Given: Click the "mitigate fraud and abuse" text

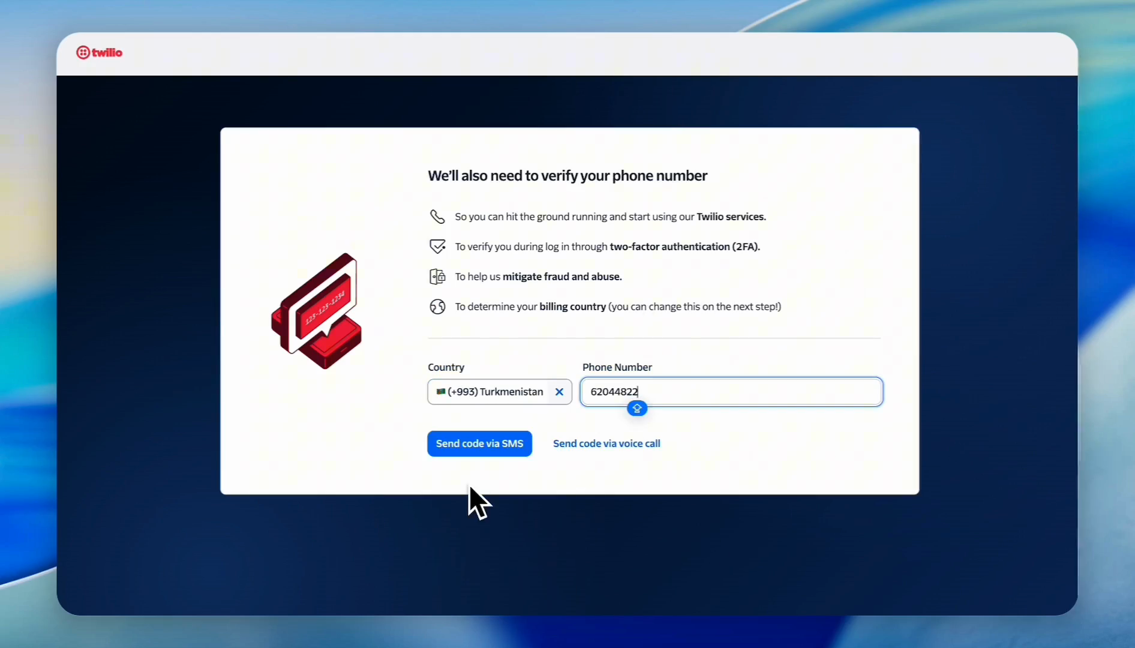Looking at the screenshot, I should [x=562, y=277].
